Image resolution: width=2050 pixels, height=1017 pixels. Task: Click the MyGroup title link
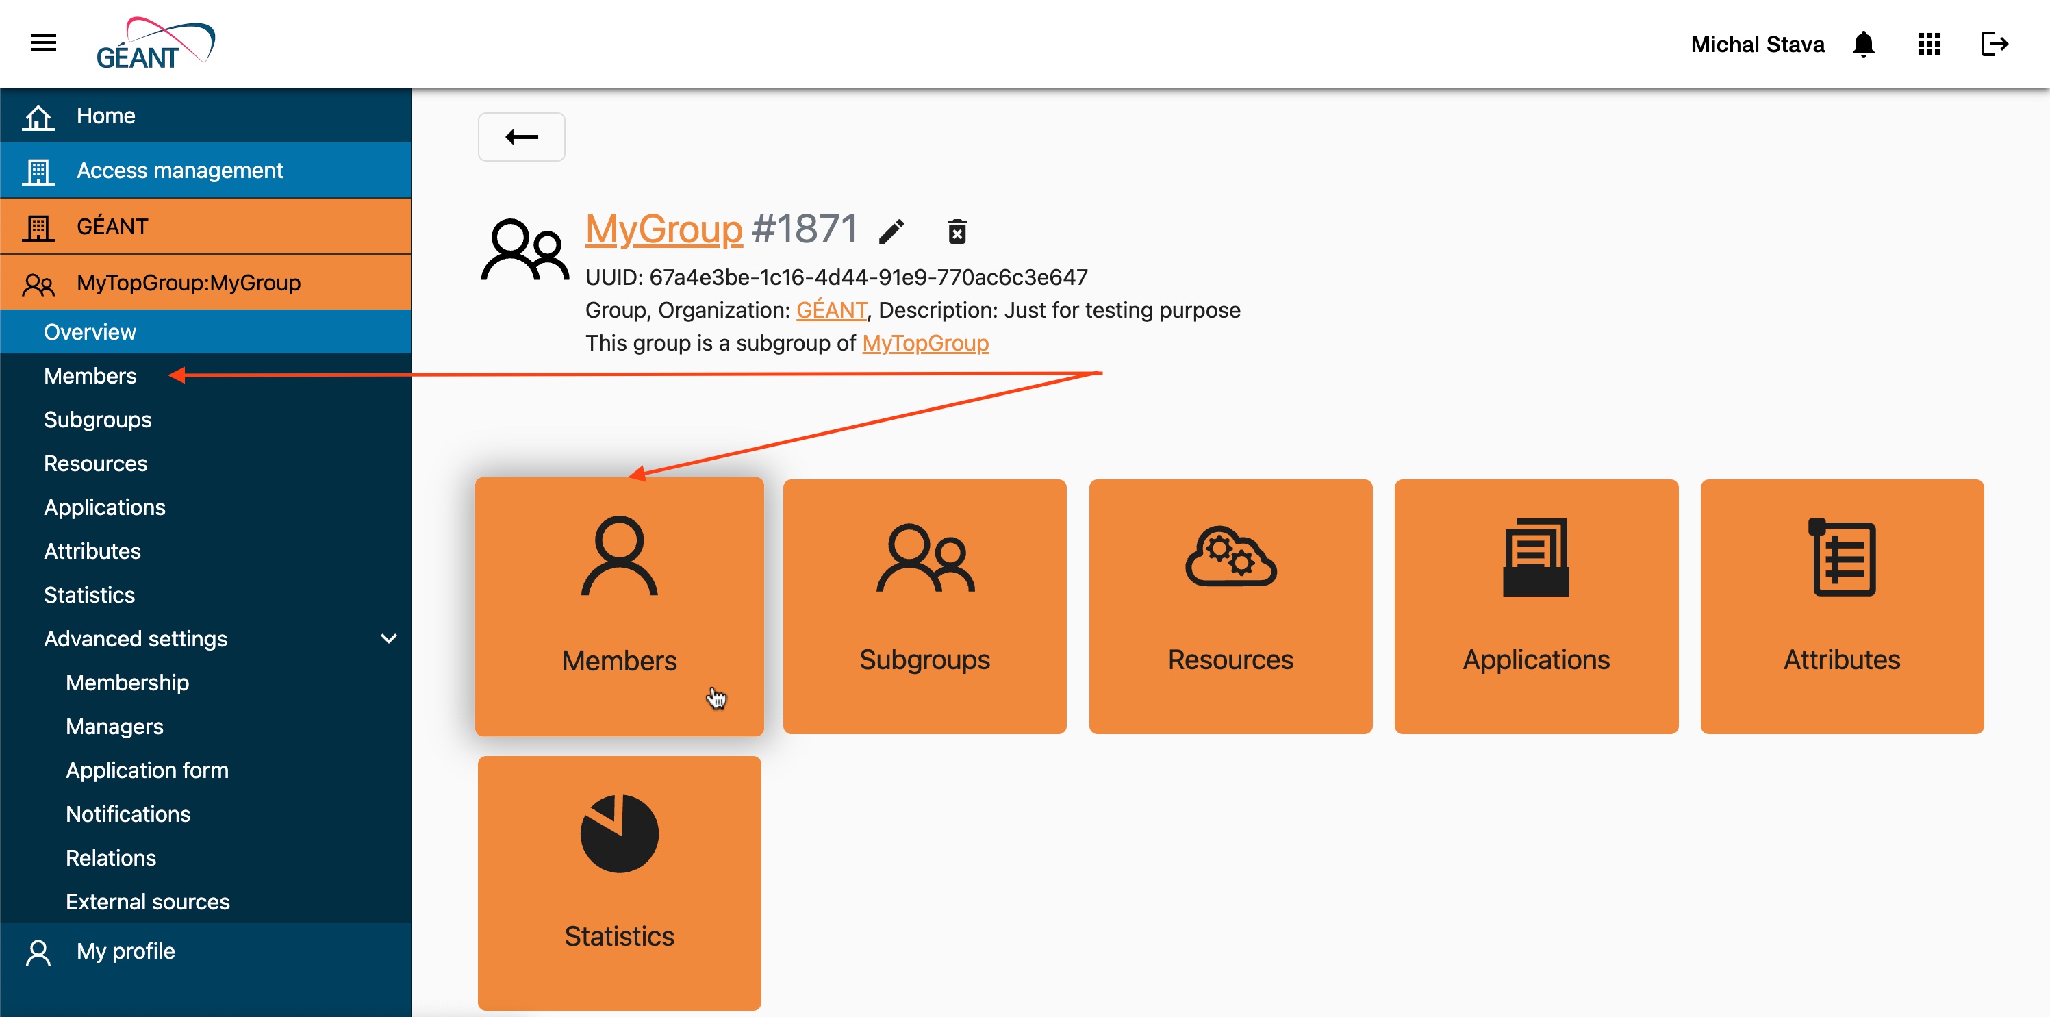(663, 229)
